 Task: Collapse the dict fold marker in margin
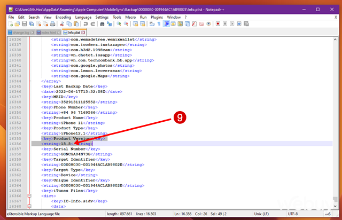(x=30, y=196)
